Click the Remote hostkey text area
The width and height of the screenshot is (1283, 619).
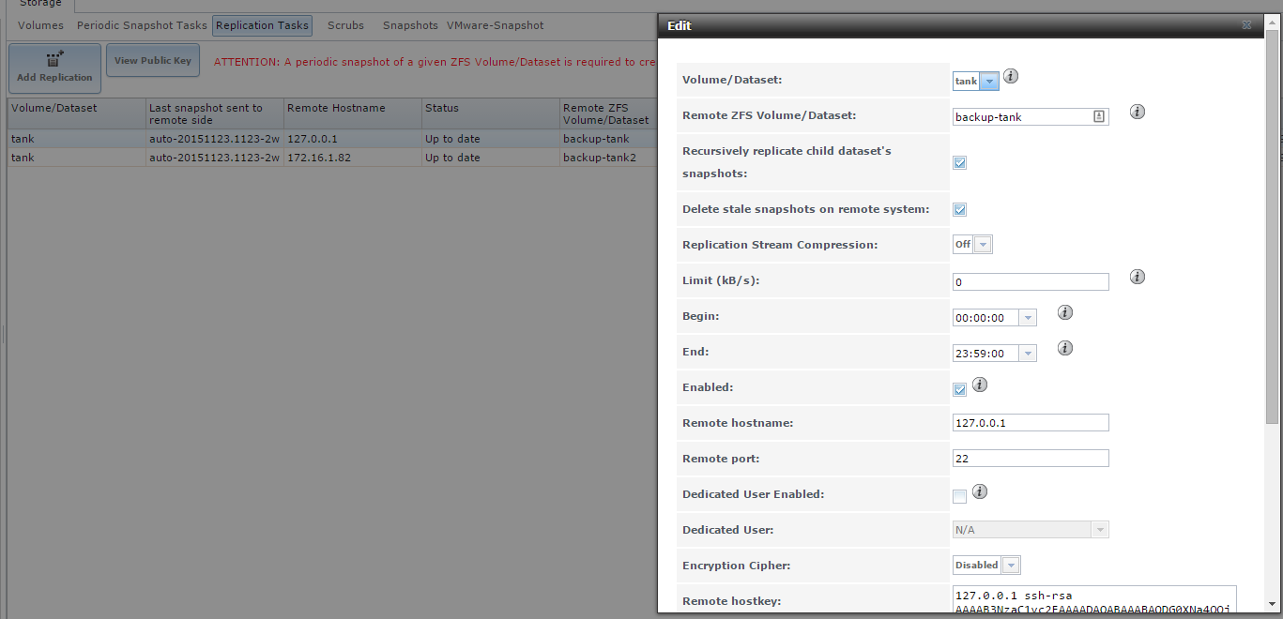[x=1094, y=598]
